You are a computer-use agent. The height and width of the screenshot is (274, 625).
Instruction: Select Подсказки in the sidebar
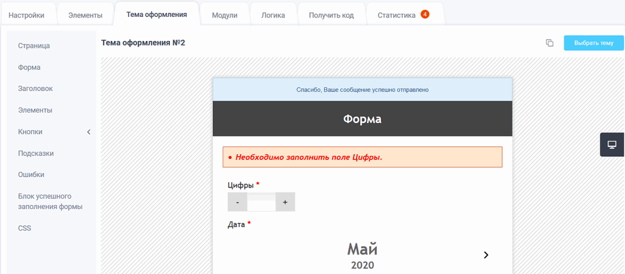(x=36, y=154)
